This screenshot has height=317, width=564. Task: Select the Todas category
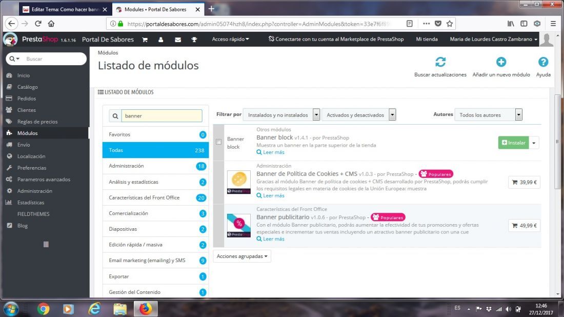coord(155,150)
